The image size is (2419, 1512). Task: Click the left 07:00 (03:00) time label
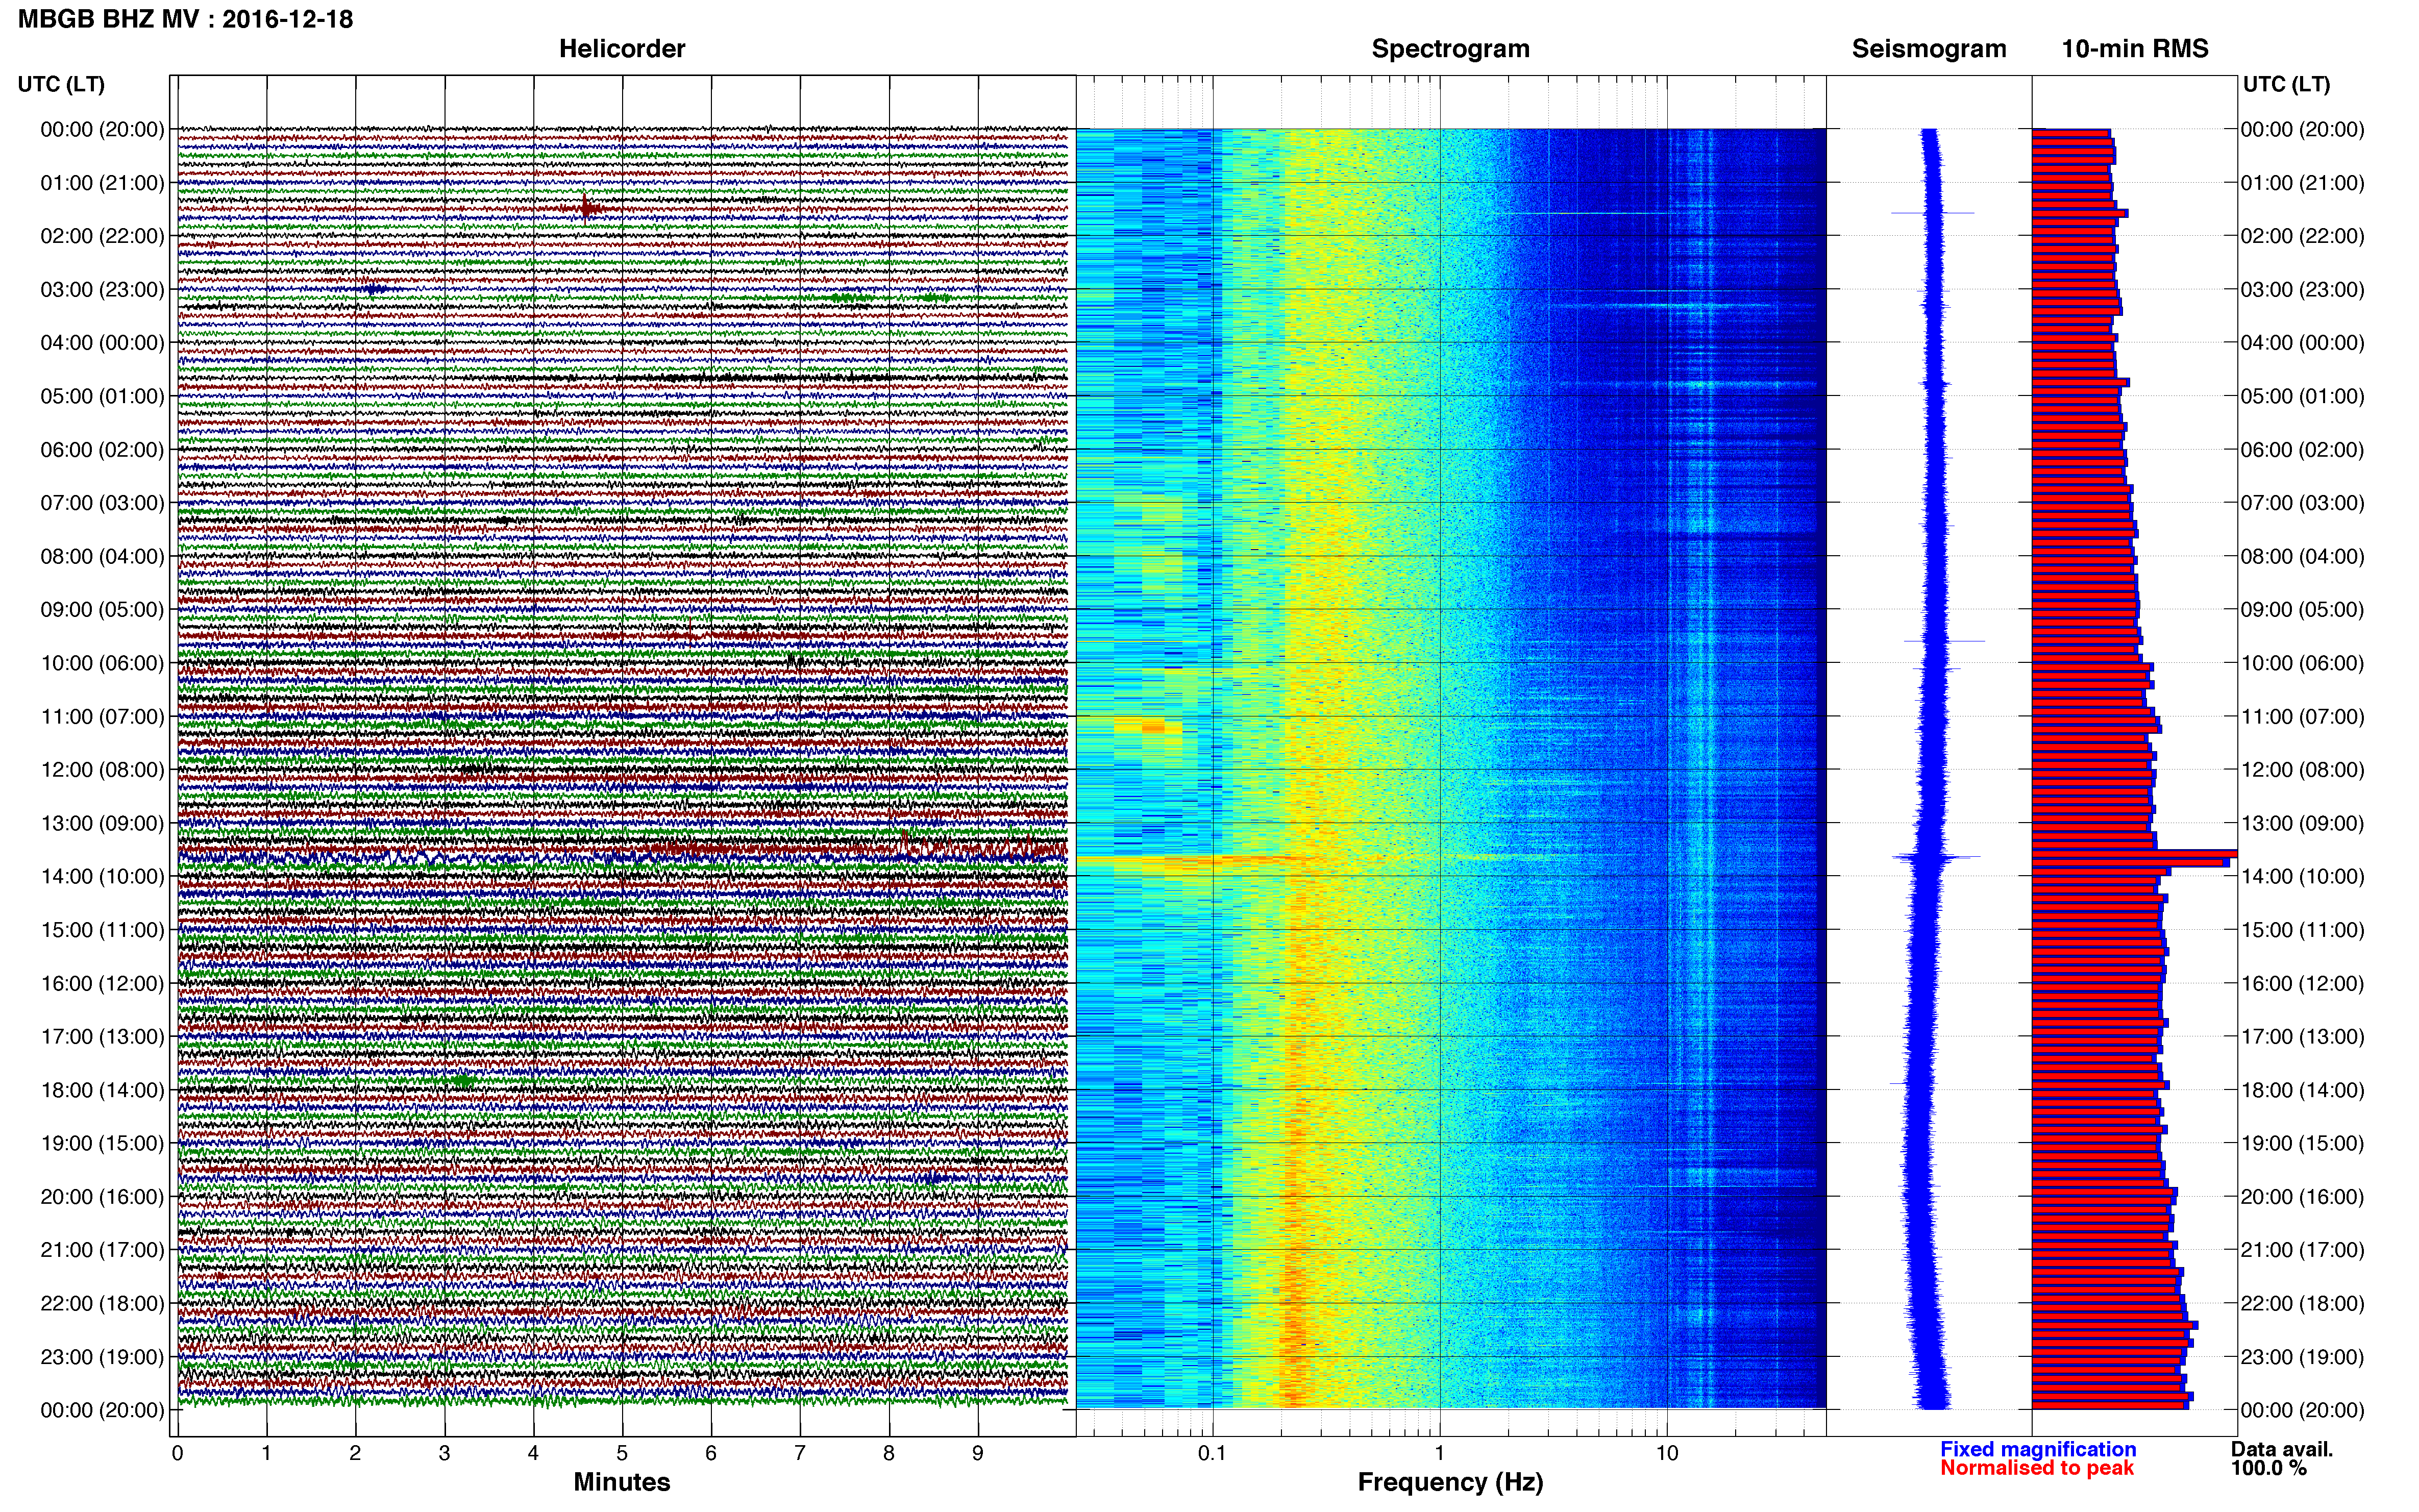(102, 503)
